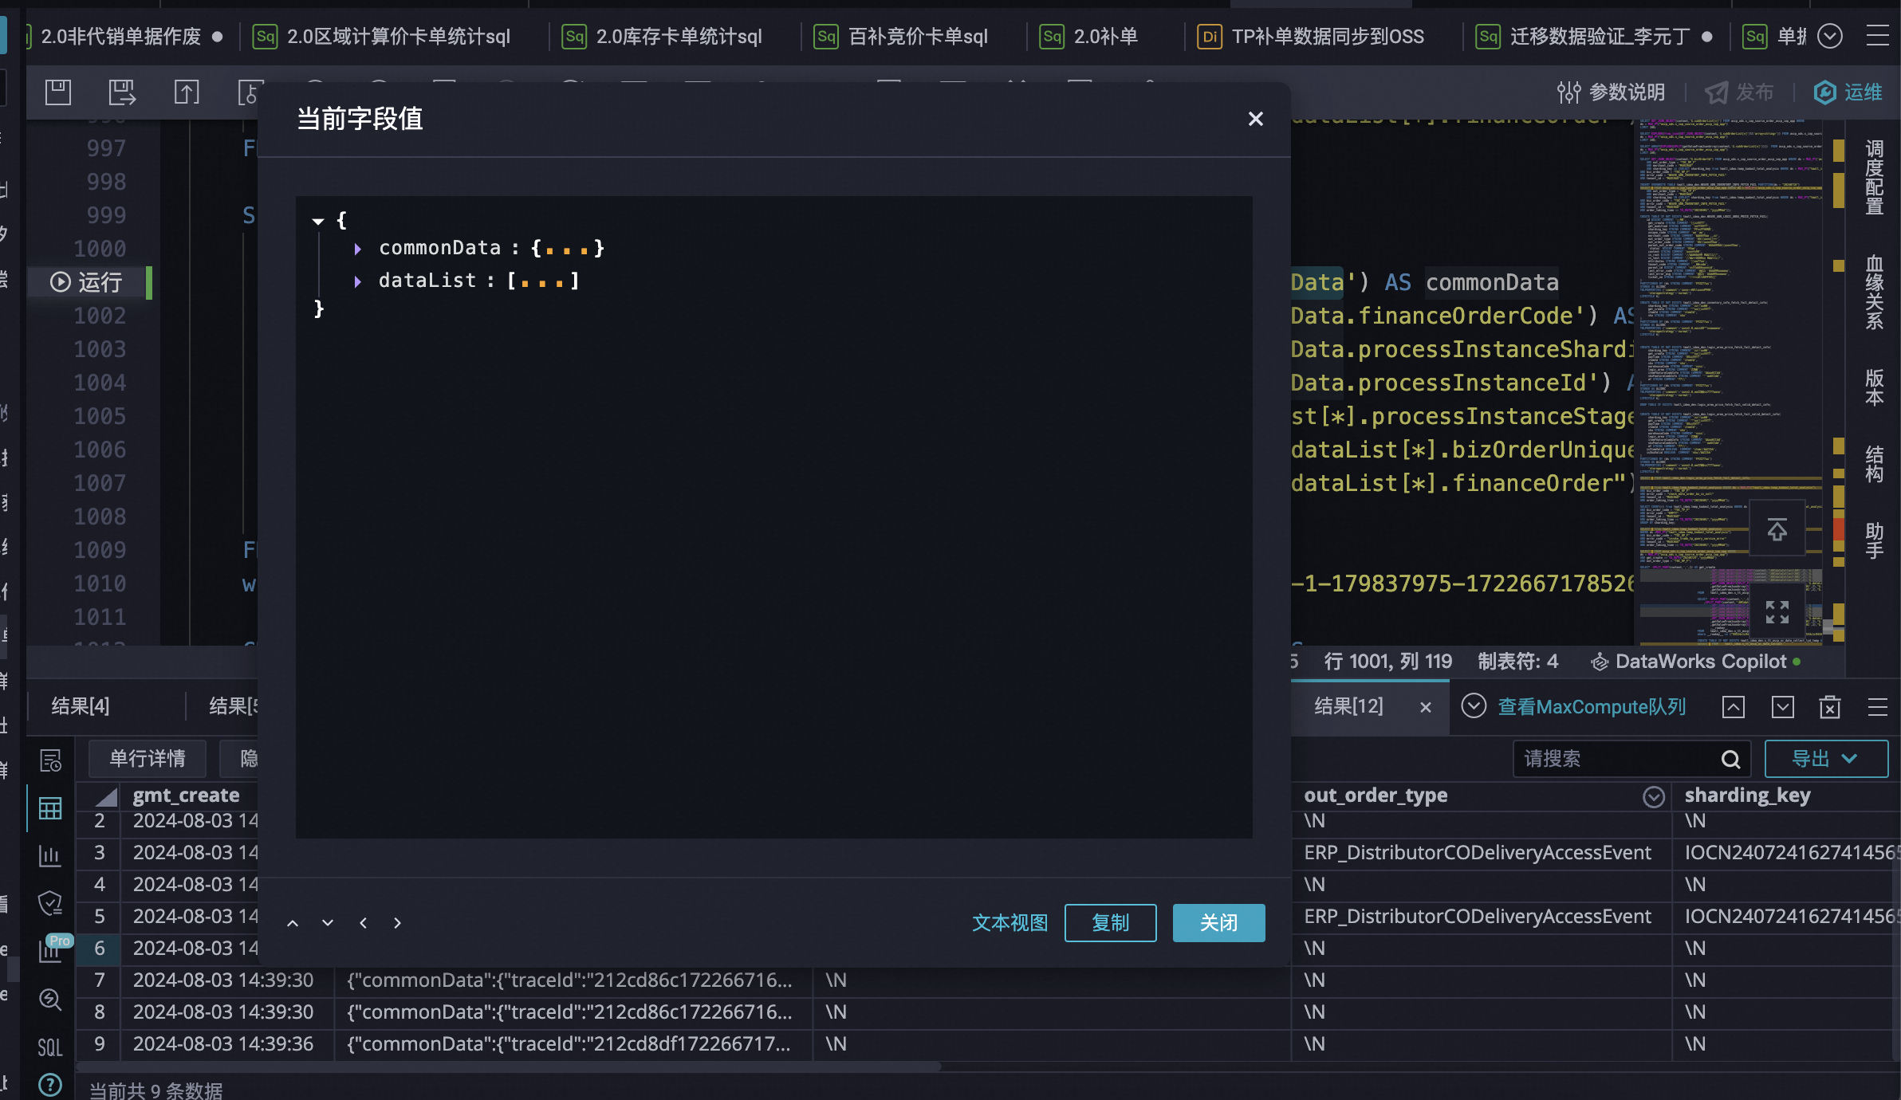Open the 导出 export dropdown
Viewport: 1901px width, 1100px height.
(x=1826, y=759)
